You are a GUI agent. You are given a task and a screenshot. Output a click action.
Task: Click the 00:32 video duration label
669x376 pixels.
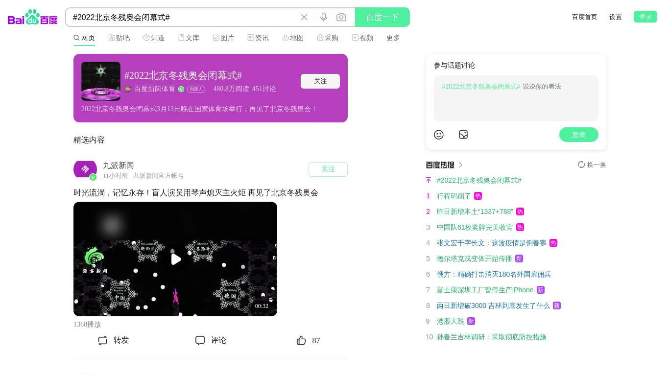(262, 306)
